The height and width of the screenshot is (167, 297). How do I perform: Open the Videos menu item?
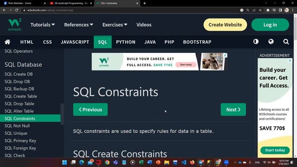click(x=144, y=25)
